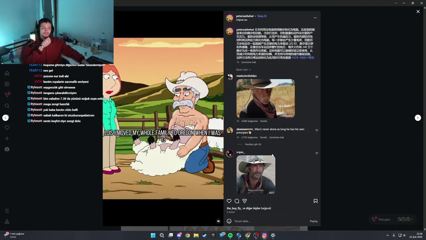Open the floating Mesajlar messages button

pos(393,219)
